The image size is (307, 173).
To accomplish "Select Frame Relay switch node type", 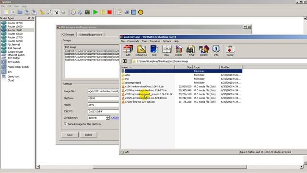I will pyautogui.click(x=18, y=67).
